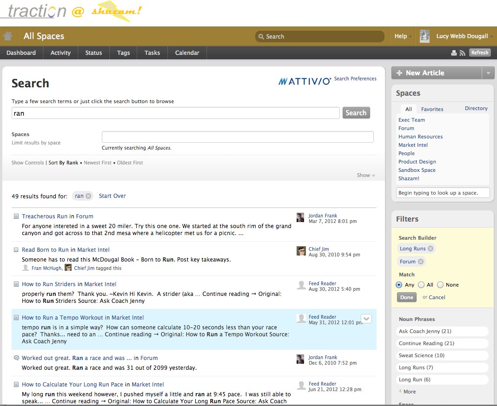
Task: Open the Start Over link
Action: pyautogui.click(x=112, y=196)
